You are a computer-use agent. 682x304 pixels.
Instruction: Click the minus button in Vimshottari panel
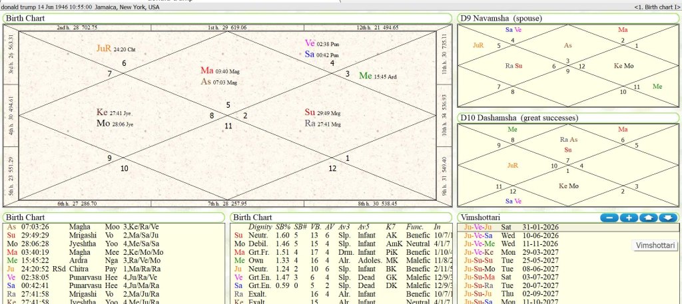(609, 218)
